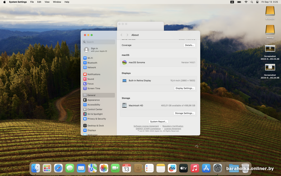This screenshot has width=281, height=176.
Task: Open Reminders from the Dock
Action: [x=149, y=168]
